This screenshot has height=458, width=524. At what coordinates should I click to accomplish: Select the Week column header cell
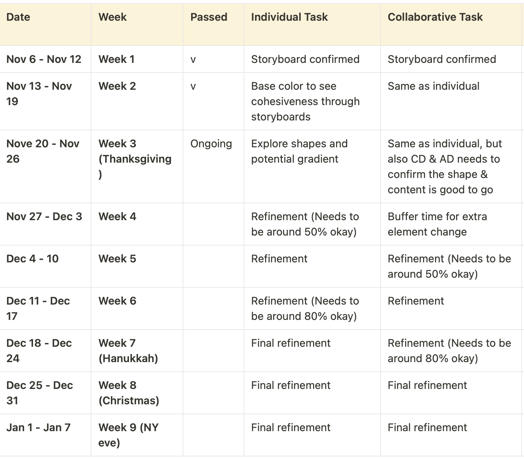pos(137,25)
